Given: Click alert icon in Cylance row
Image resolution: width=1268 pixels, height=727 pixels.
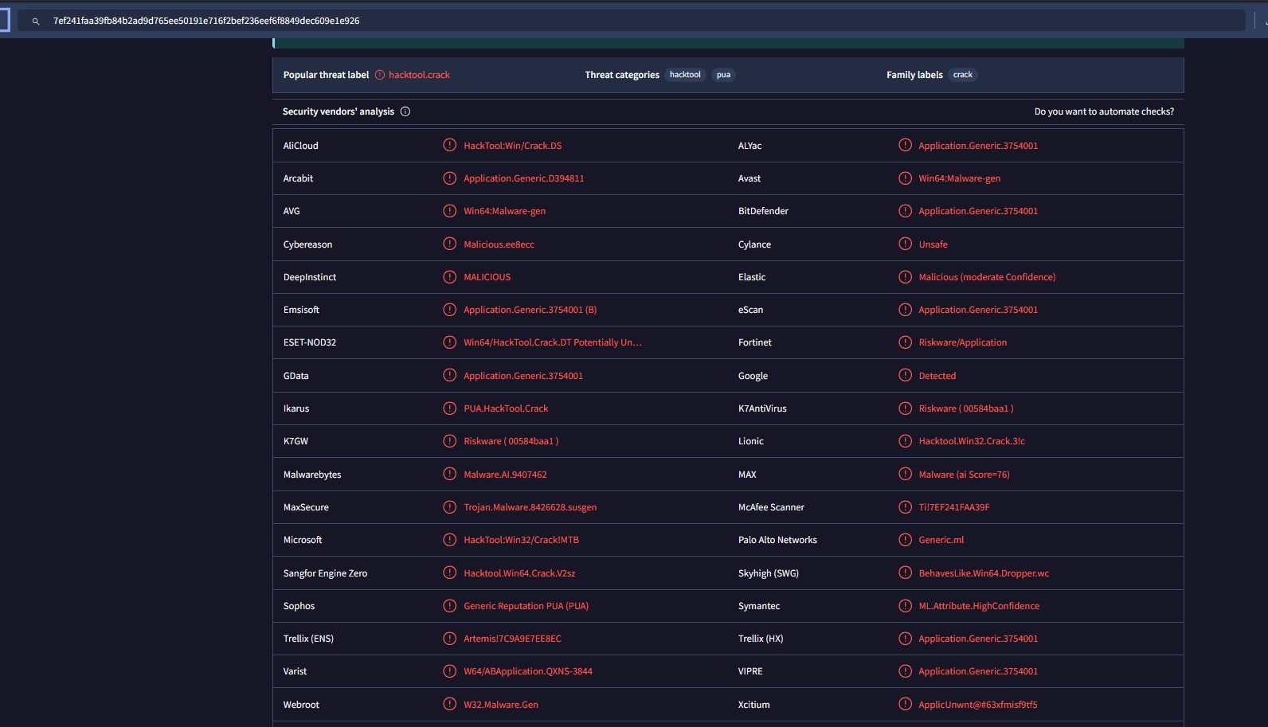Looking at the screenshot, I should [905, 244].
